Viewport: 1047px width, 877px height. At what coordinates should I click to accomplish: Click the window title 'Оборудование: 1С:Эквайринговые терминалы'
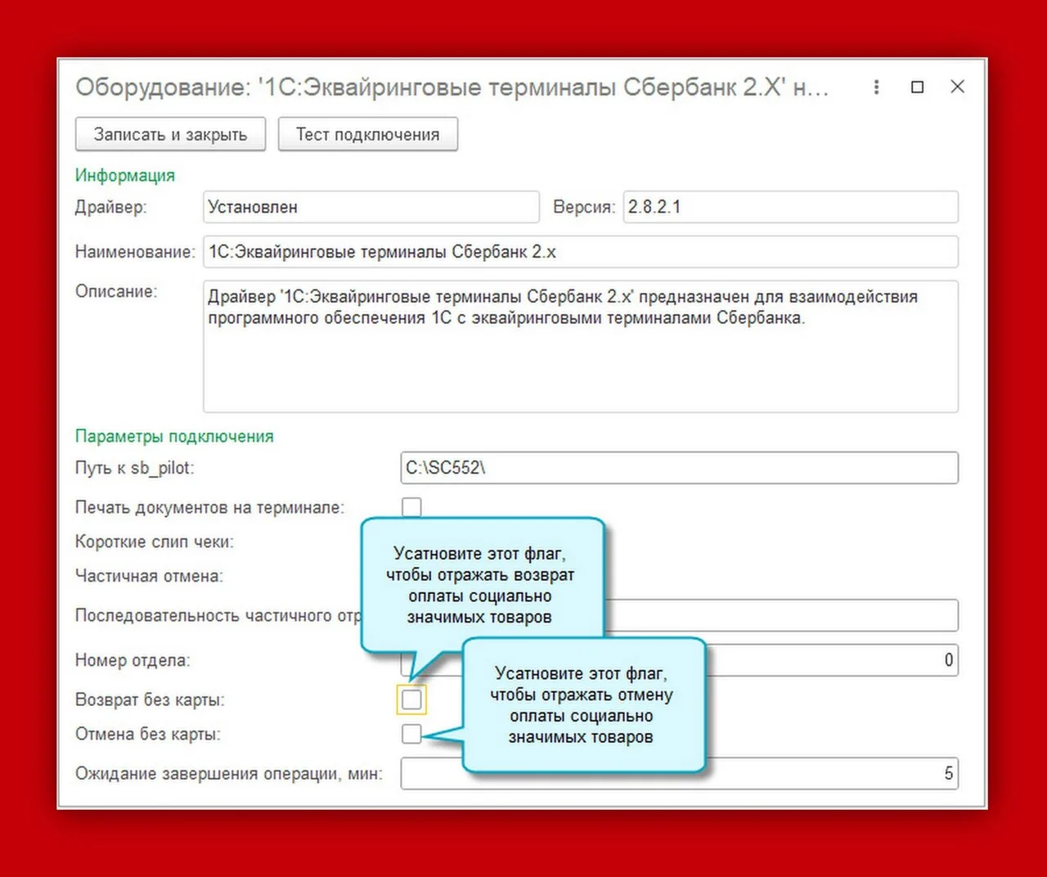coord(452,87)
